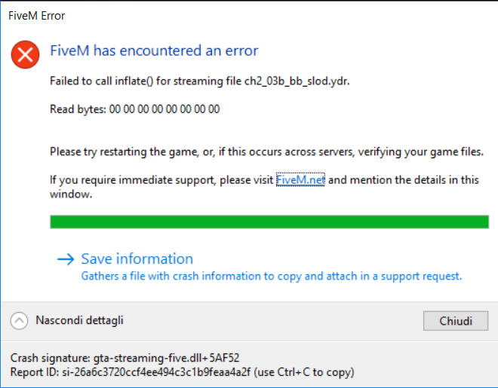498x388 pixels.
Task: Collapse details using the circled chevron
Action: pos(19,321)
